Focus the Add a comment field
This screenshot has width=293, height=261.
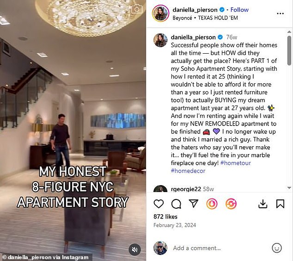(220, 248)
